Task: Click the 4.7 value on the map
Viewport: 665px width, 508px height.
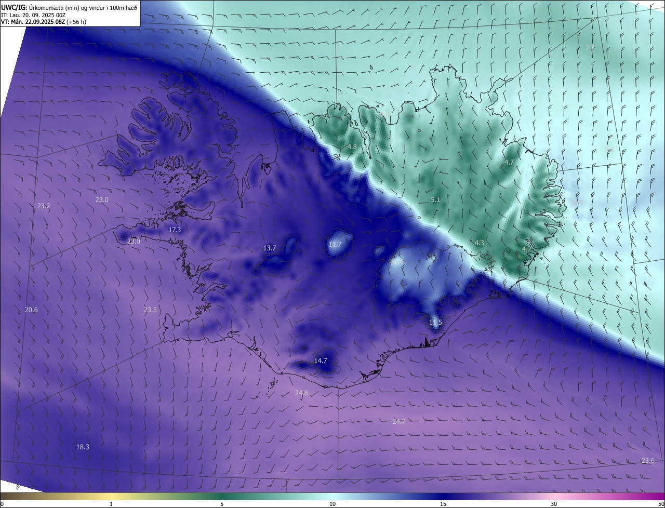Action: click(x=509, y=162)
